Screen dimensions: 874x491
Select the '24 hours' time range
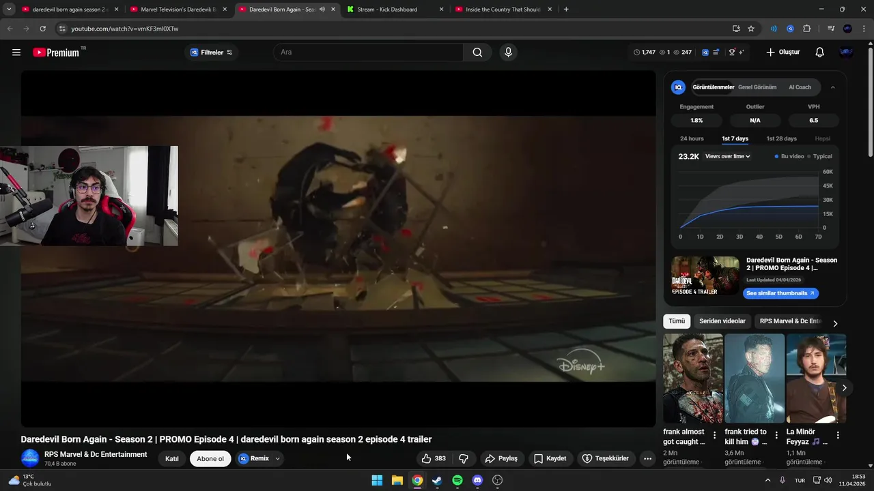[x=692, y=138]
